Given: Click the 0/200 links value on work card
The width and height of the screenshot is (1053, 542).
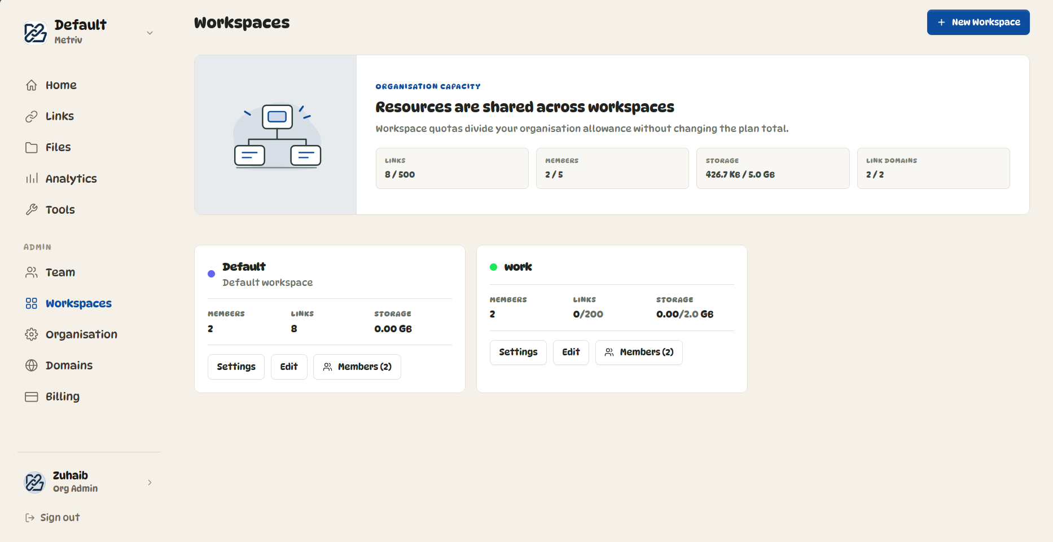Looking at the screenshot, I should [588, 314].
